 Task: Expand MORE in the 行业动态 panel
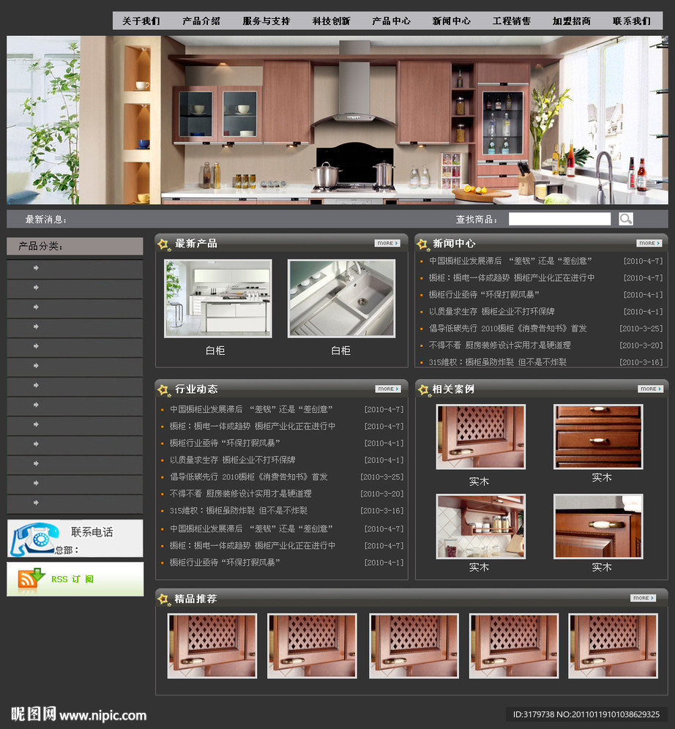point(387,389)
